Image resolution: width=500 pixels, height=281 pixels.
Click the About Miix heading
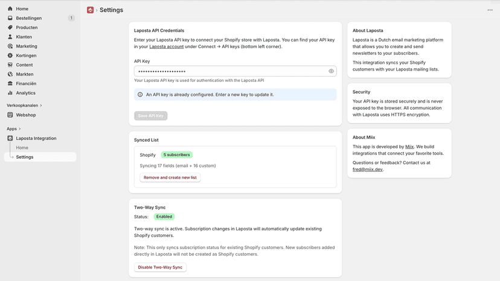click(x=364, y=137)
